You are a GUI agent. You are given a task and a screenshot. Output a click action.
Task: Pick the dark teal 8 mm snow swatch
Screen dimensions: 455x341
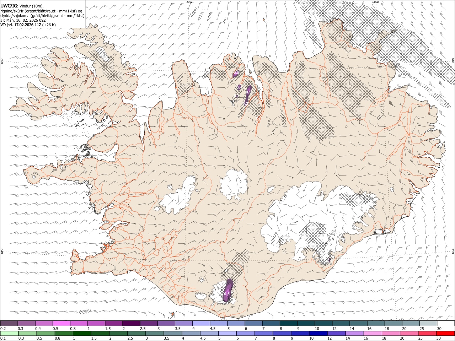[x=288, y=323]
